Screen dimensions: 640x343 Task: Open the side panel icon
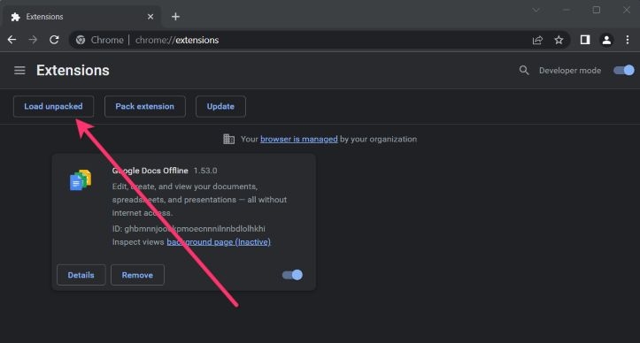pyautogui.click(x=585, y=40)
